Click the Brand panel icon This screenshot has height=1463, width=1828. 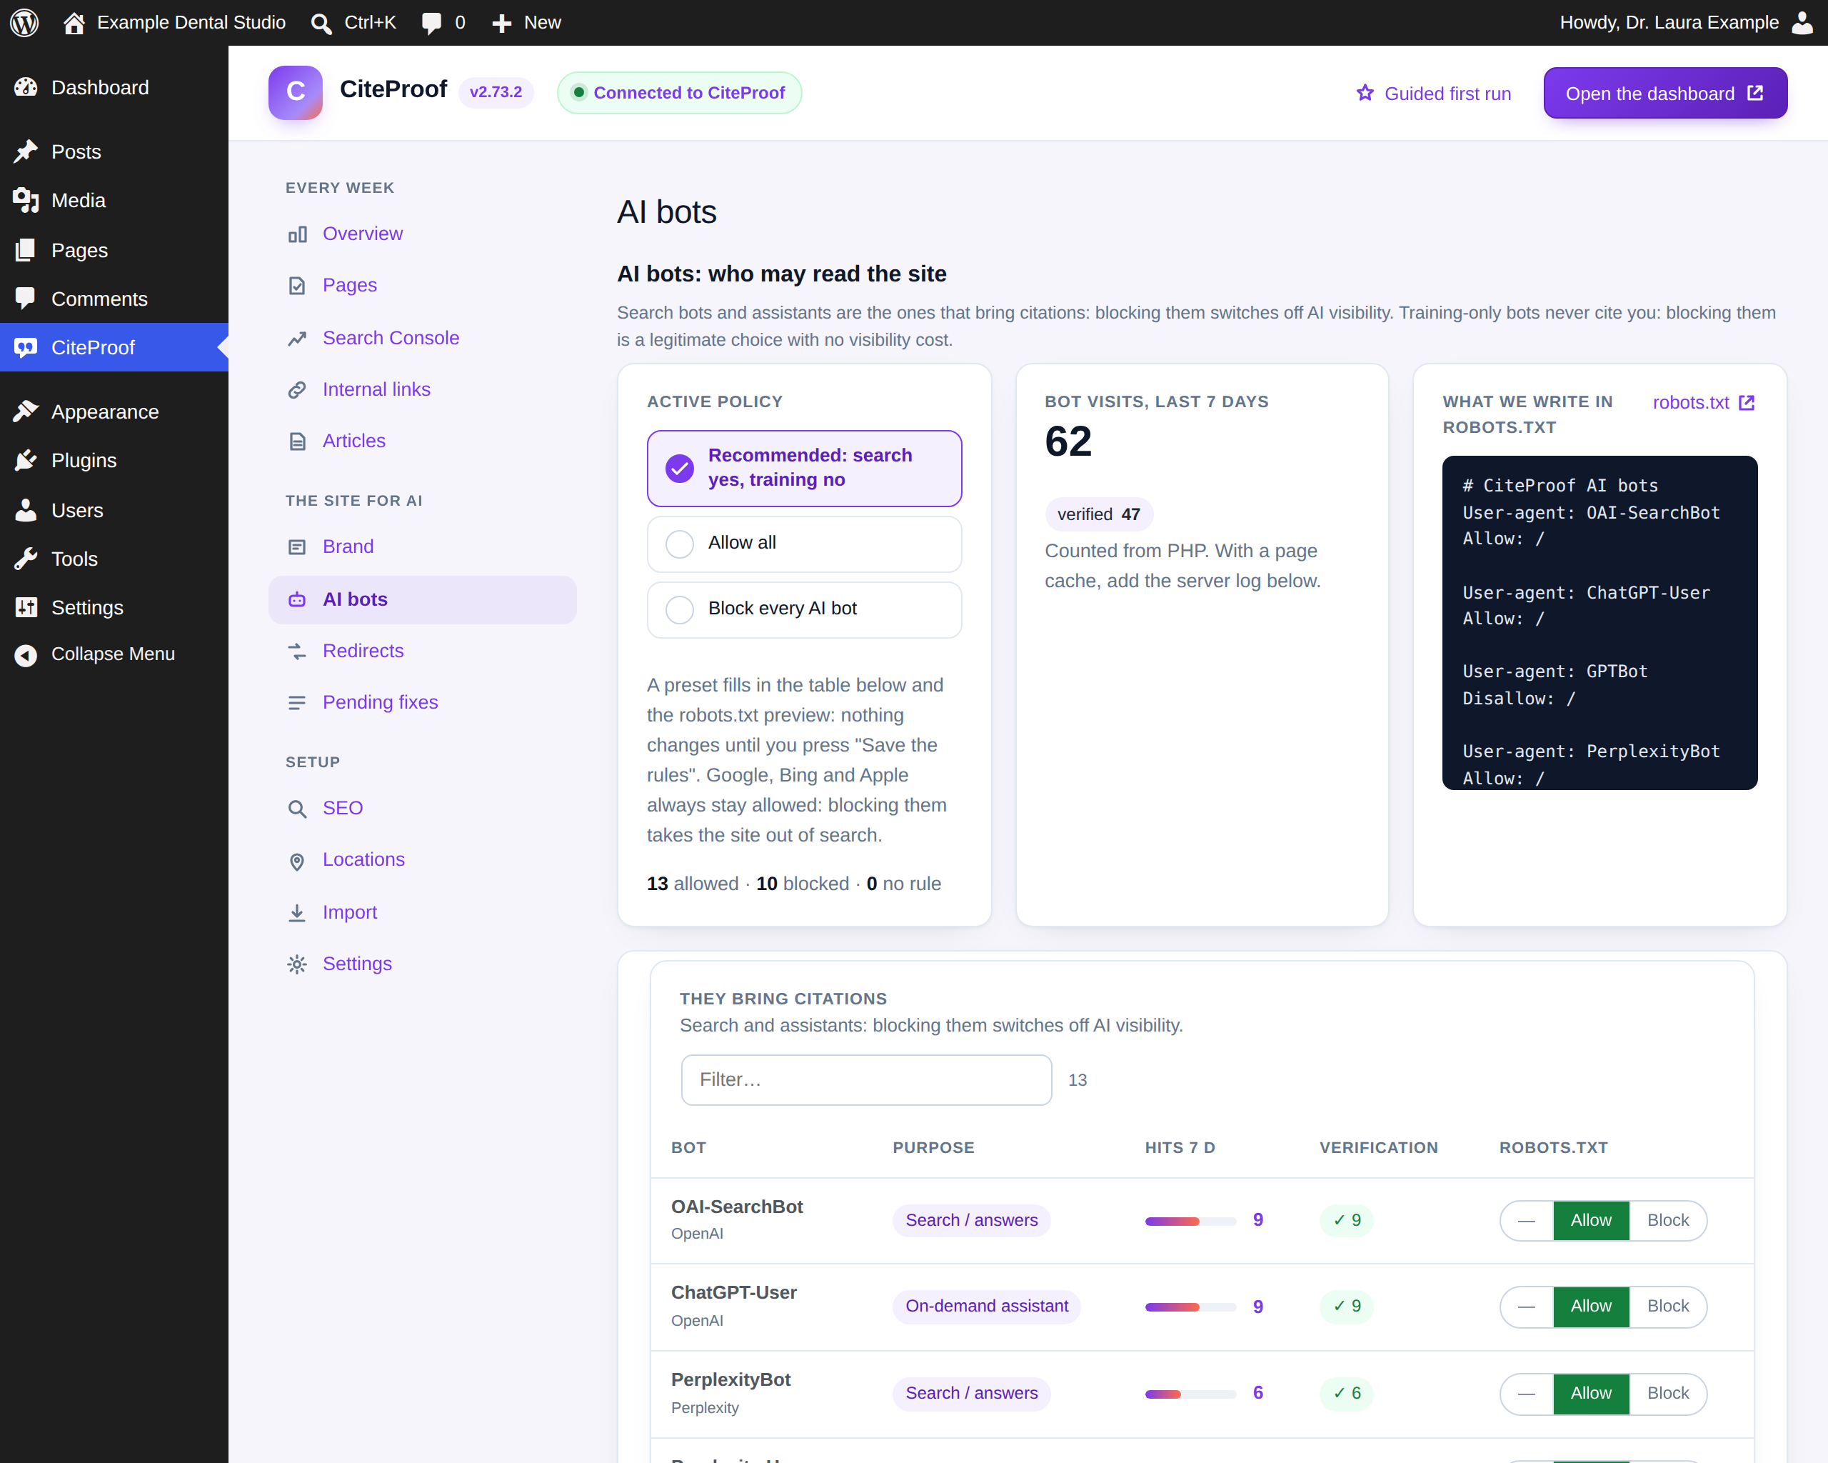[x=297, y=547]
